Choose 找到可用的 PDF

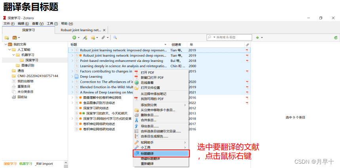[x=161, y=99]
